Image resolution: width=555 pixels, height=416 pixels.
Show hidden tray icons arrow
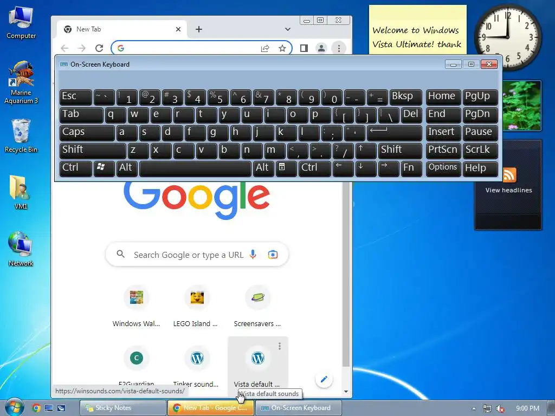click(474, 408)
